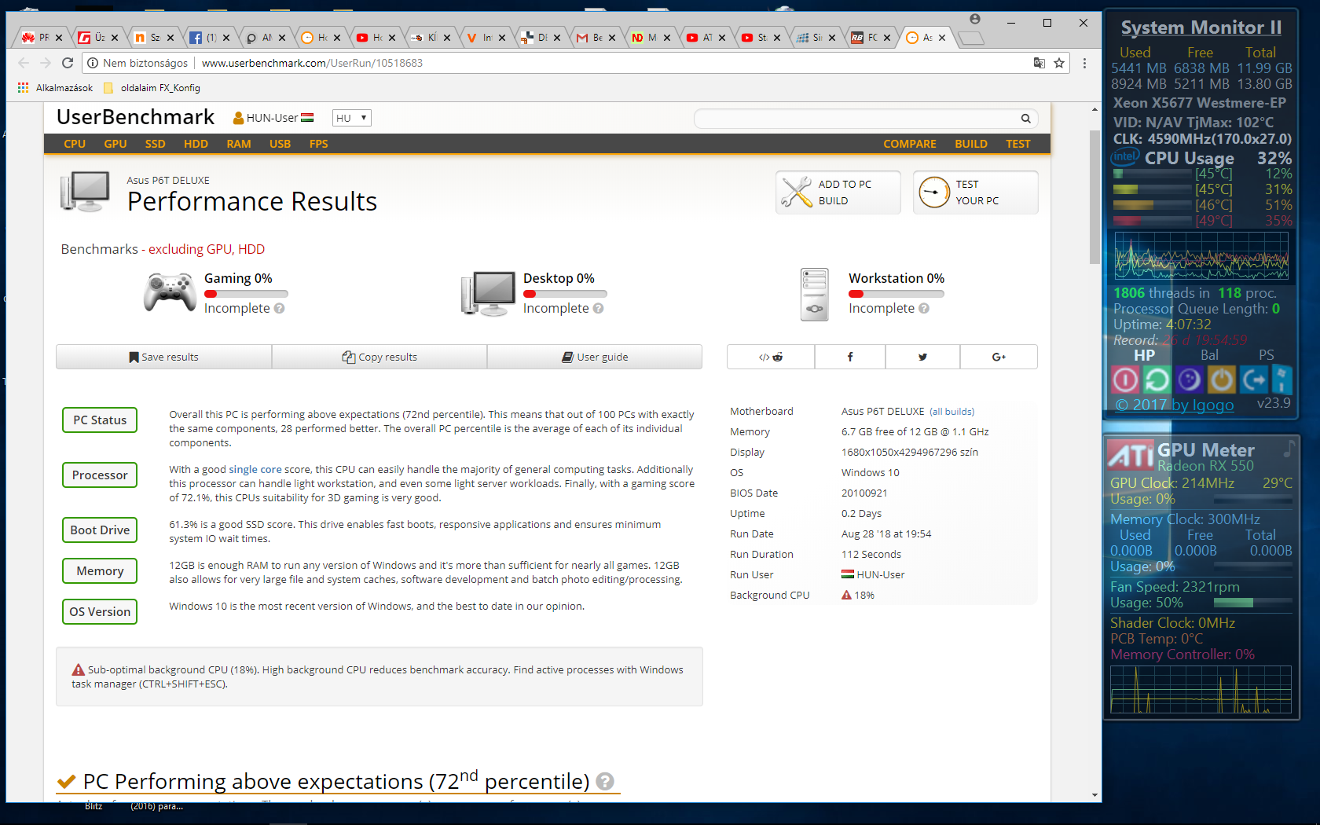Open the USB menu item
This screenshot has height=825, width=1320.
coord(280,144)
